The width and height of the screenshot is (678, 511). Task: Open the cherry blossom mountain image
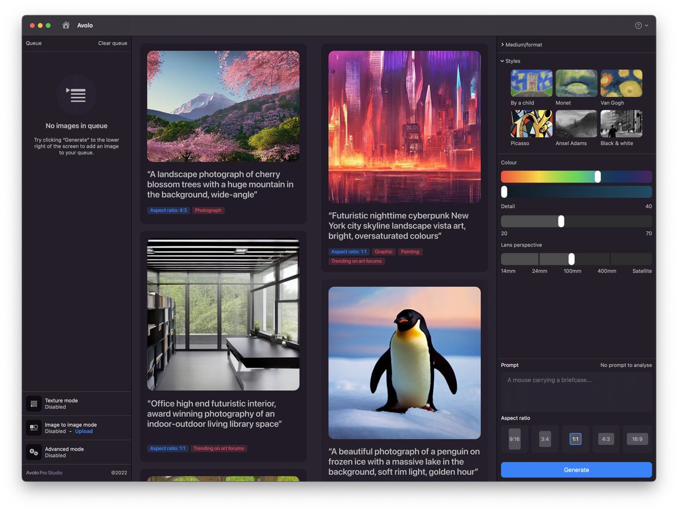pos(223,106)
